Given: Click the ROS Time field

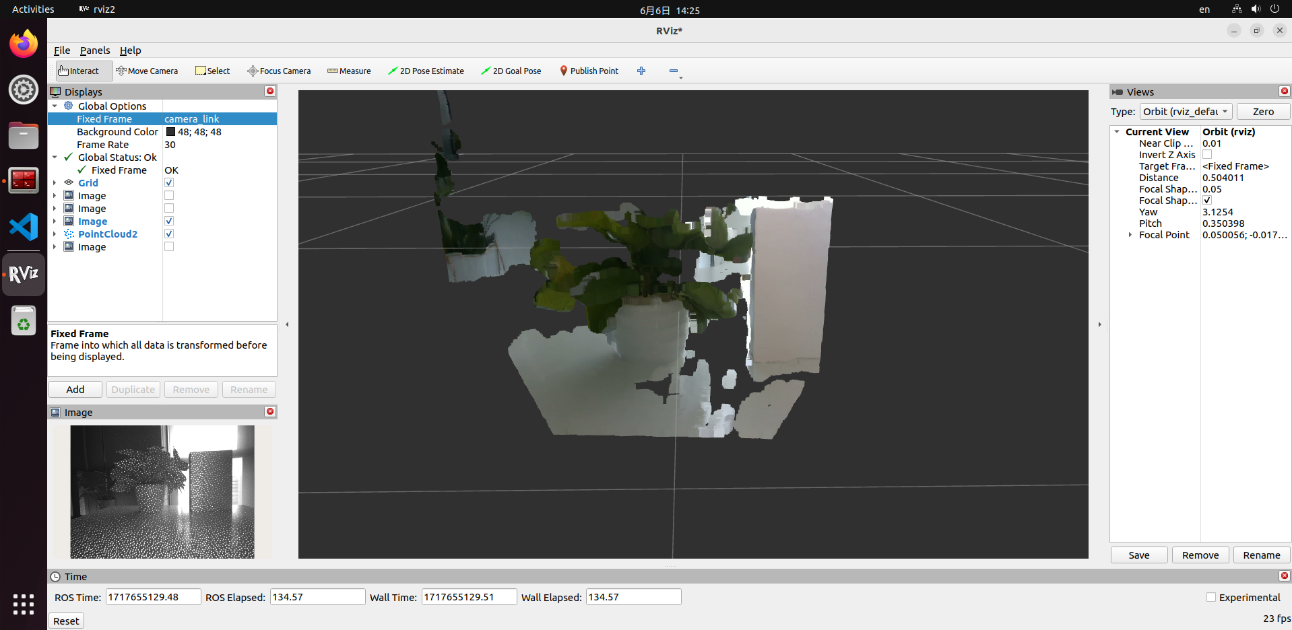Looking at the screenshot, I should click(x=153, y=597).
